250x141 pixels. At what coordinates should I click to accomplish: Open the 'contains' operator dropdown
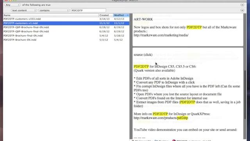pos(54,11)
